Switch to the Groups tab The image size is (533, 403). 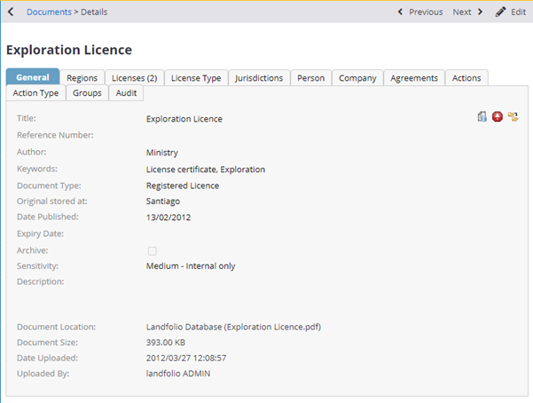tap(87, 93)
